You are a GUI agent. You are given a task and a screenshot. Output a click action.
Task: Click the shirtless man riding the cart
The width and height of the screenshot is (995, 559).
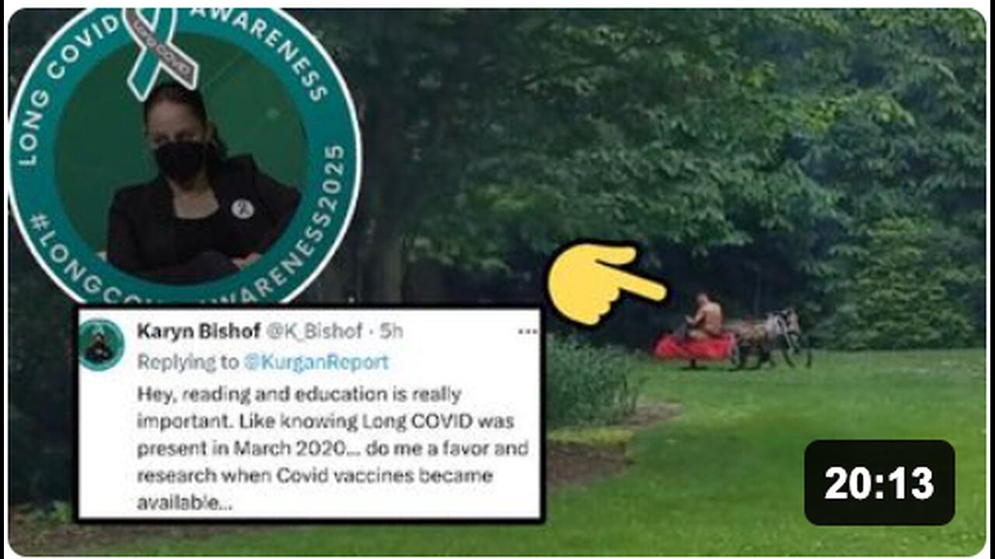pos(705,317)
